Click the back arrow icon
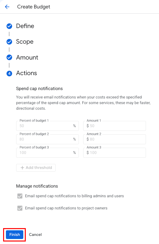Viewport: 159px width, 244px height. tap(7, 7)
